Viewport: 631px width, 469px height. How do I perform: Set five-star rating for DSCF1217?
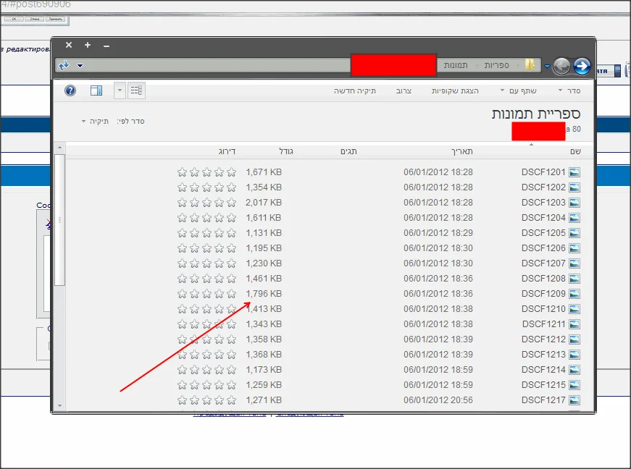[x=182, y=400]
